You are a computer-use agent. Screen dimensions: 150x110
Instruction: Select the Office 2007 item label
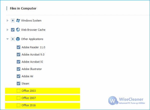[29, 98]
